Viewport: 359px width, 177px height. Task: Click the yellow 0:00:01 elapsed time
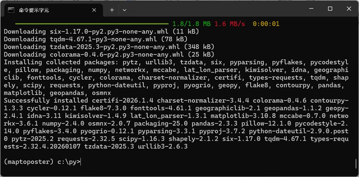(x=266, y=24)
